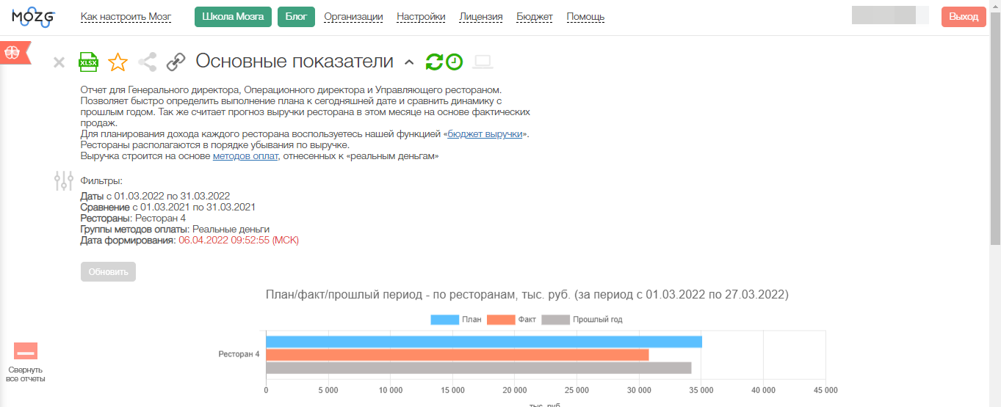This screenshot has width=1001, height=407.
Task: Toggle the Факт legend series
Action: (x=511, y=320)
